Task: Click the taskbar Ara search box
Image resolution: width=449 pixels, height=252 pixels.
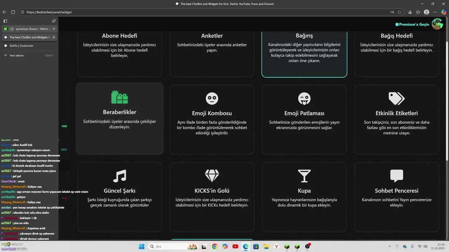Action: click(173, 246)
